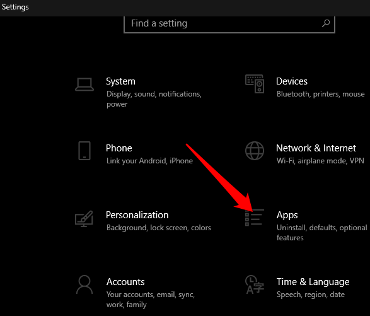Click the Phone device icon
This screenshot has width=370, height=316.
point(84,151)
